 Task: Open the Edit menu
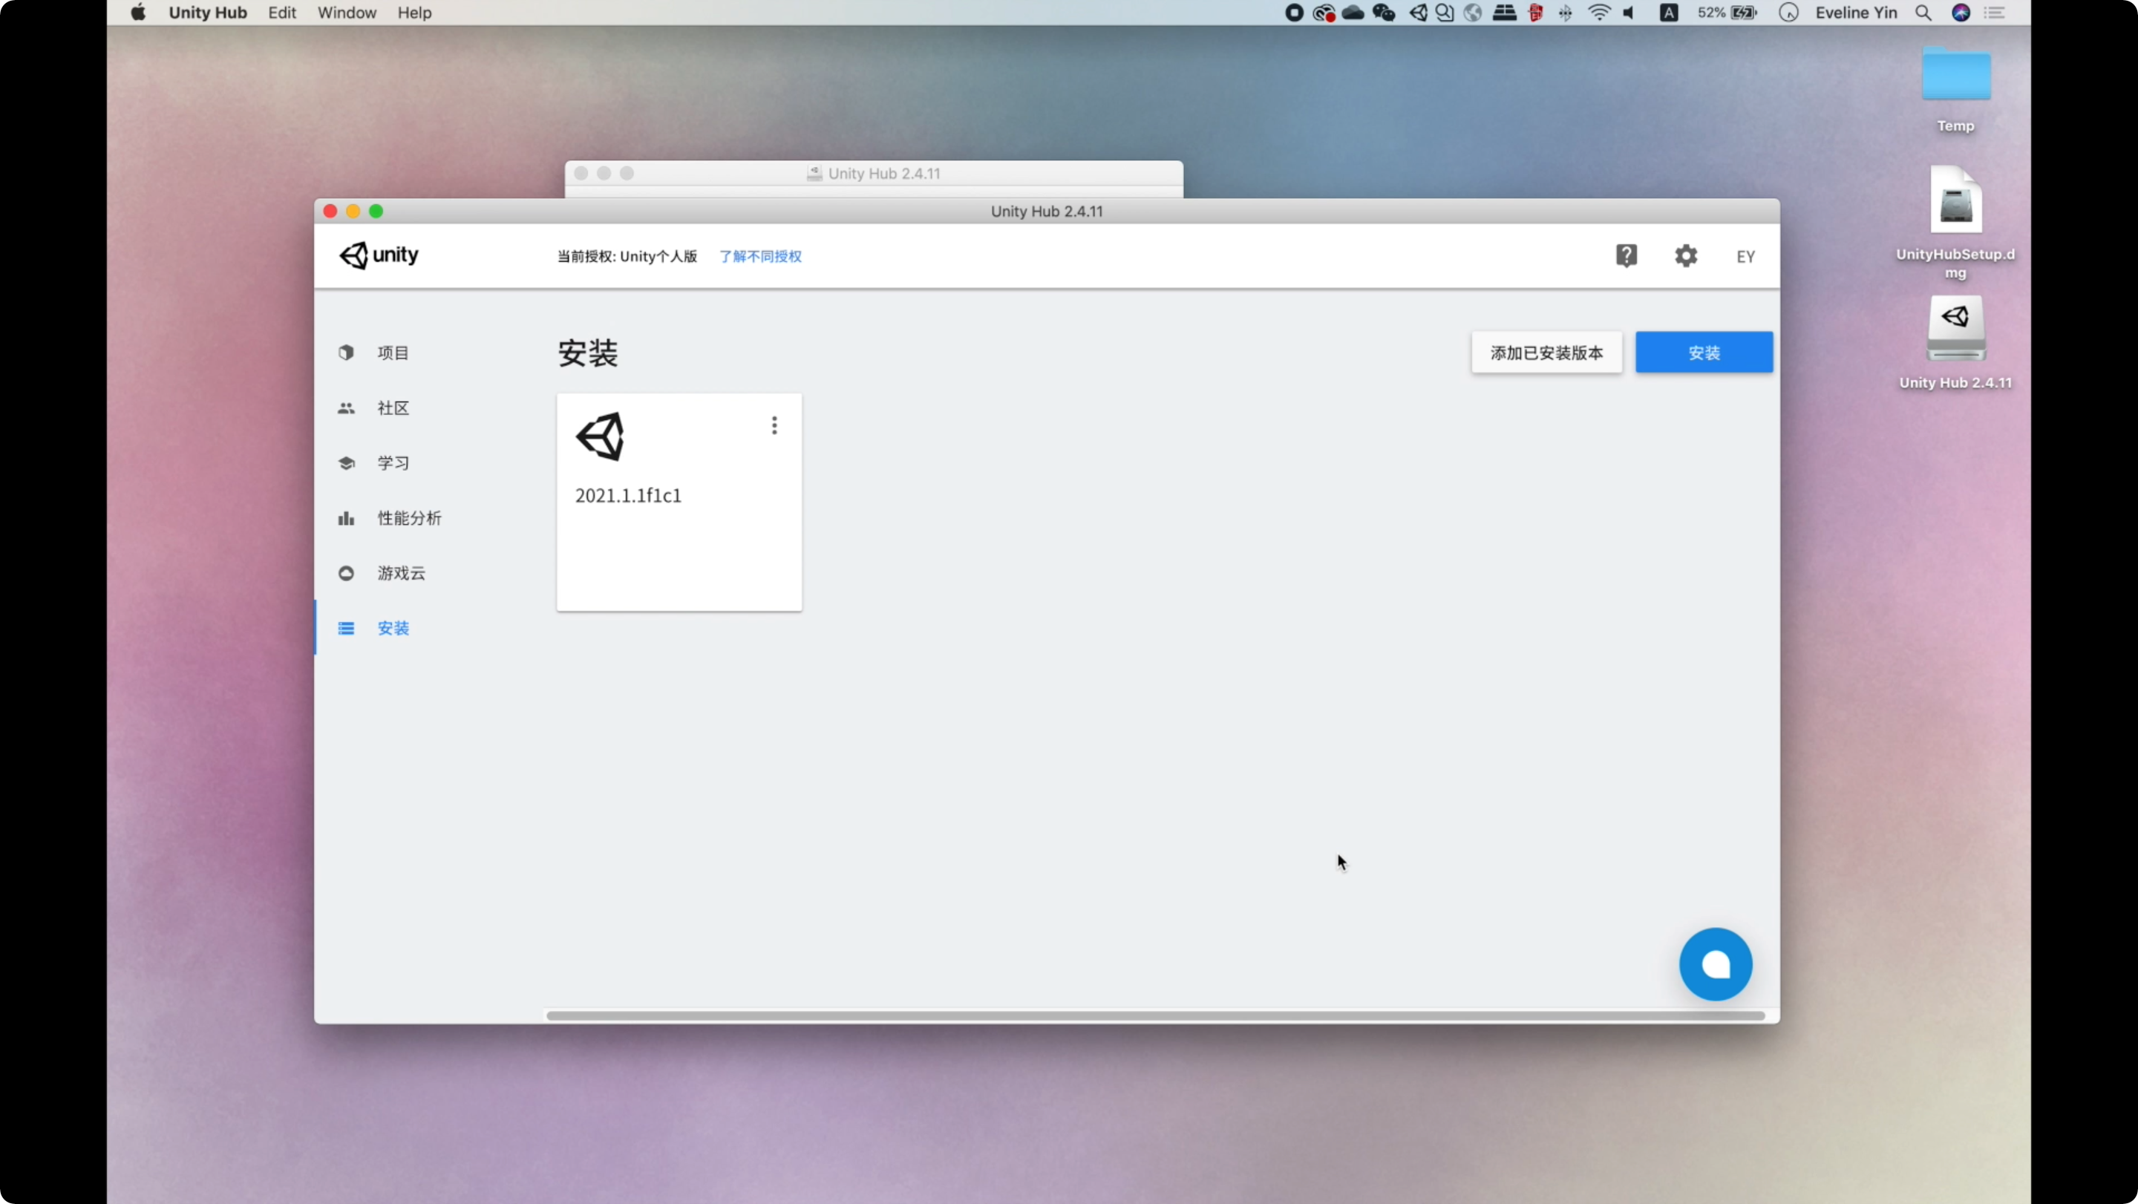[282, 13]
